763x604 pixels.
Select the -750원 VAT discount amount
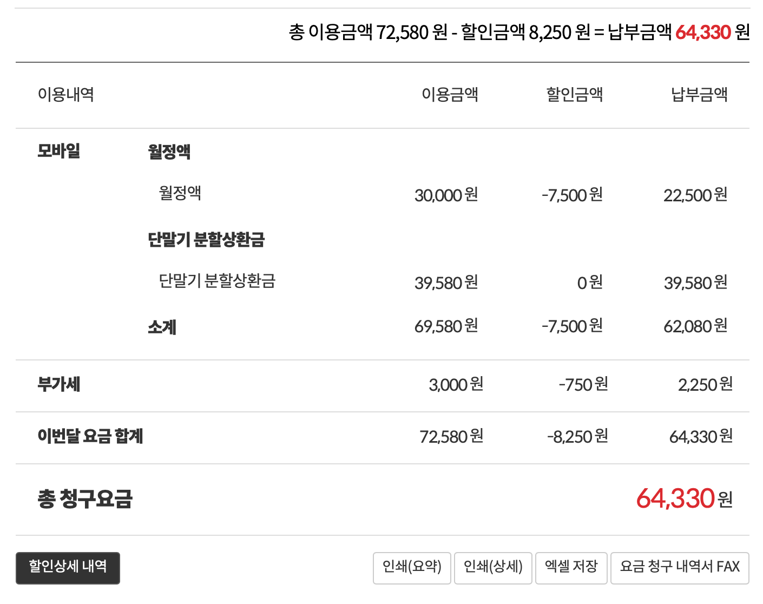pyautogui.click(x=583, y=384)
